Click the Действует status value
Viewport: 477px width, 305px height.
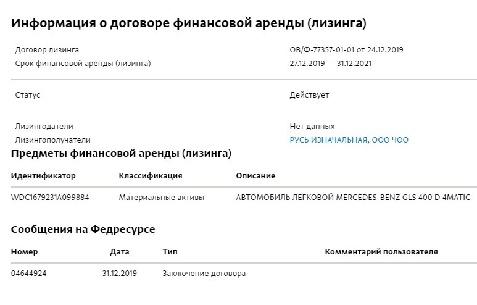(309, 95)
